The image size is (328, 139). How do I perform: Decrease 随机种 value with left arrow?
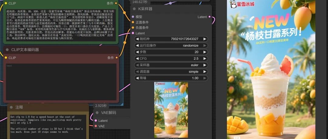coord(137,39)
